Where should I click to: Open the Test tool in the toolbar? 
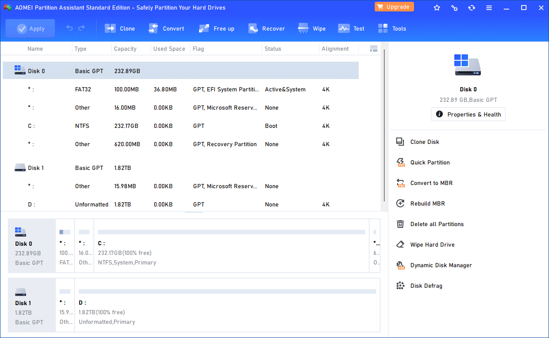click(x=351, y=28)
